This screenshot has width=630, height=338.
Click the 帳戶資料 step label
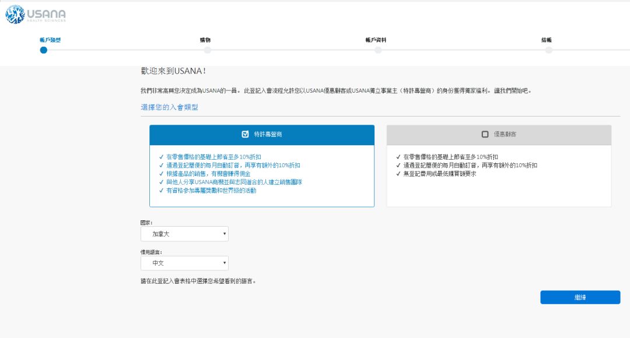pyautogui.click(x=376, y=40)
